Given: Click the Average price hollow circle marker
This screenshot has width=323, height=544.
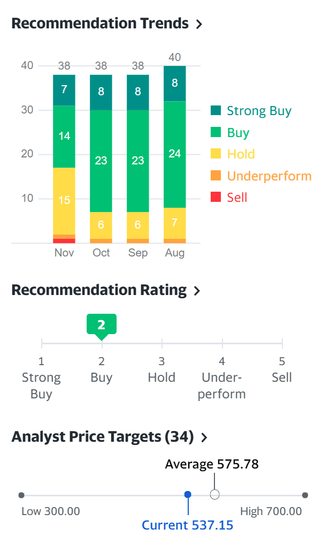Looking at the screenshot, I should pos(215,495).
